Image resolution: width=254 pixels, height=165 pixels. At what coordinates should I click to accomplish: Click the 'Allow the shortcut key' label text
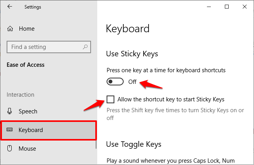coord(171,99)
